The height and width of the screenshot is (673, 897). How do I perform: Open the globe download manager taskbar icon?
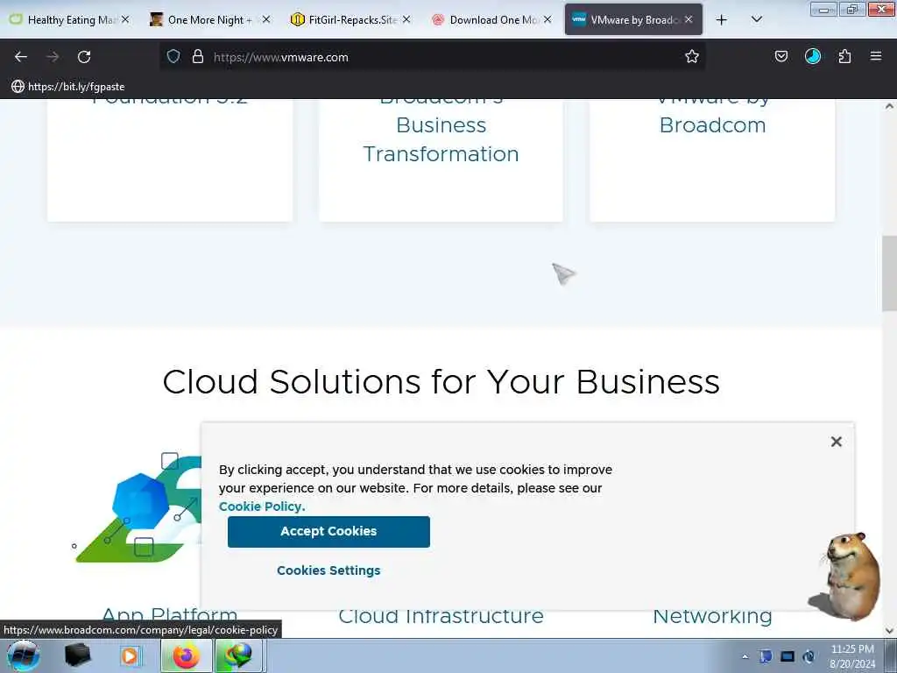(239, 655)
